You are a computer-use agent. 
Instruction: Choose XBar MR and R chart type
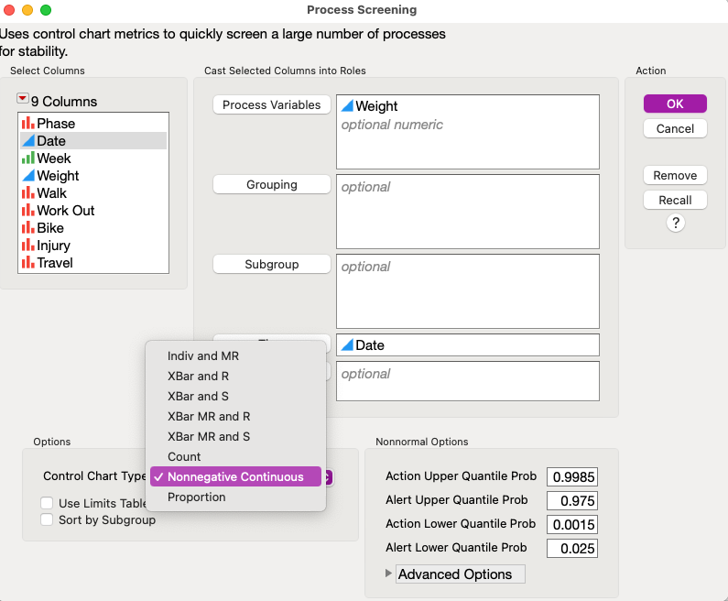(236, 416)
